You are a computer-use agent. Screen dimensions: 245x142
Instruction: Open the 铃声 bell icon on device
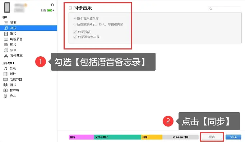[5, 96]
